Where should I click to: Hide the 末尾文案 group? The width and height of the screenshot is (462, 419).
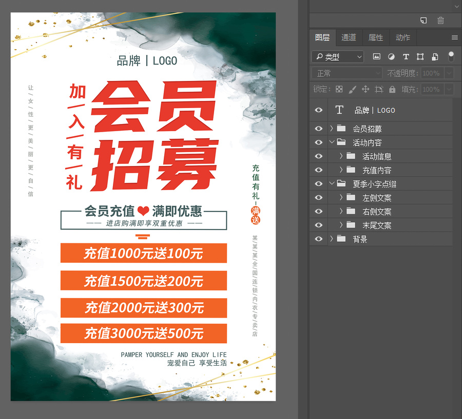pyautogui.click(x=318, y=225)
